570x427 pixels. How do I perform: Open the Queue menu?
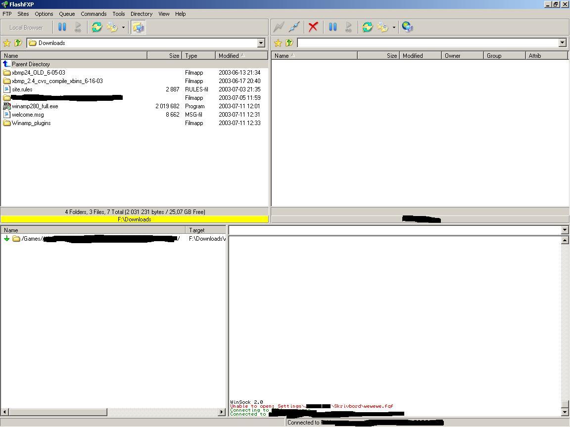click(x=67, y=14)
